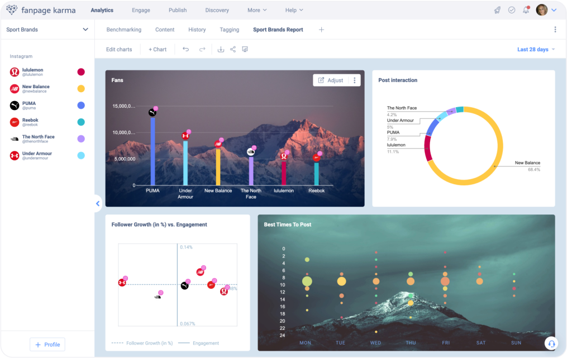Collapse the left sidebar with arrow handle

[98, 204]
